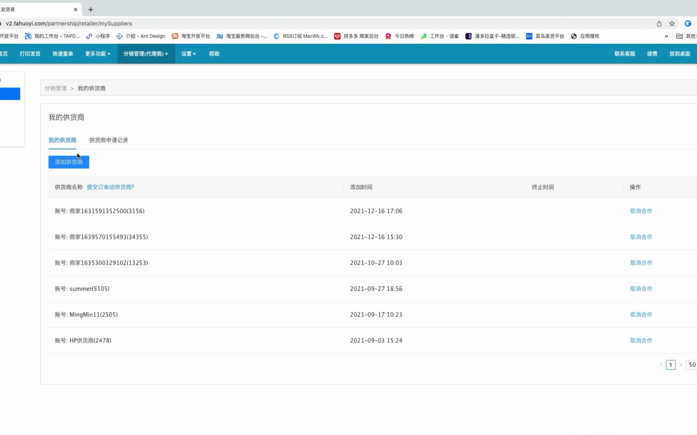The height and width of the screenshot is (435, 697).
Task: Open the 我的工作台 - TAPD bookmark
Action: tap(52, 36)
